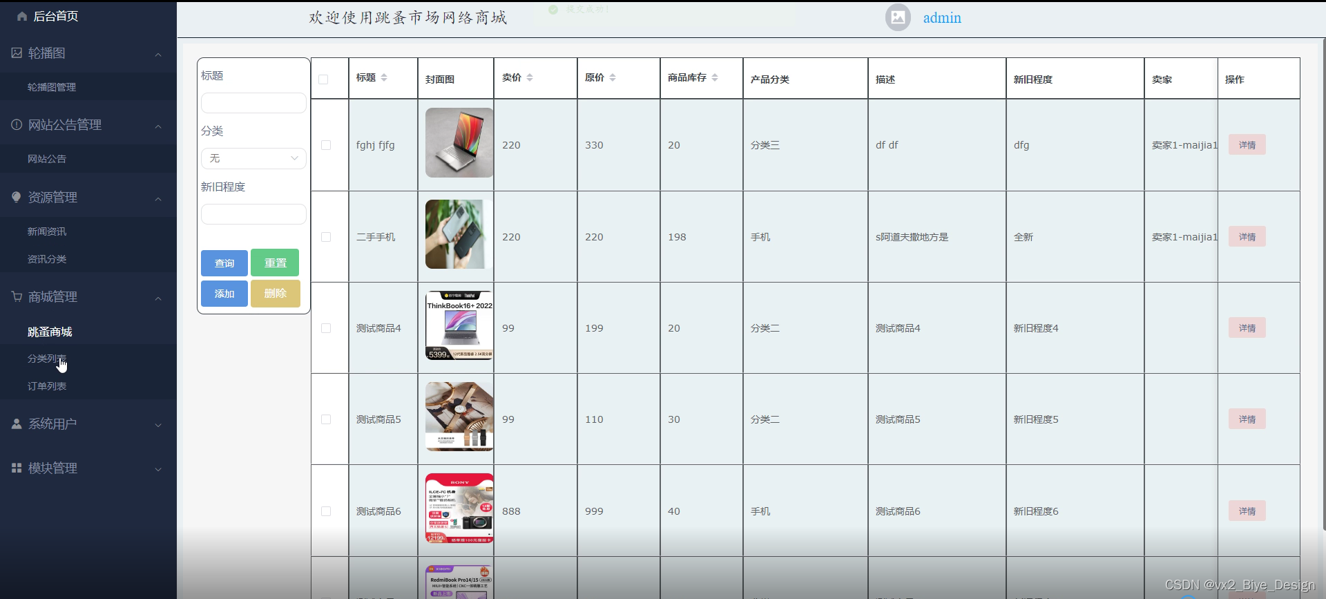
Task: Click the user icon next to 系统用户
Action: pyautogui.click(x=17, y=424)
